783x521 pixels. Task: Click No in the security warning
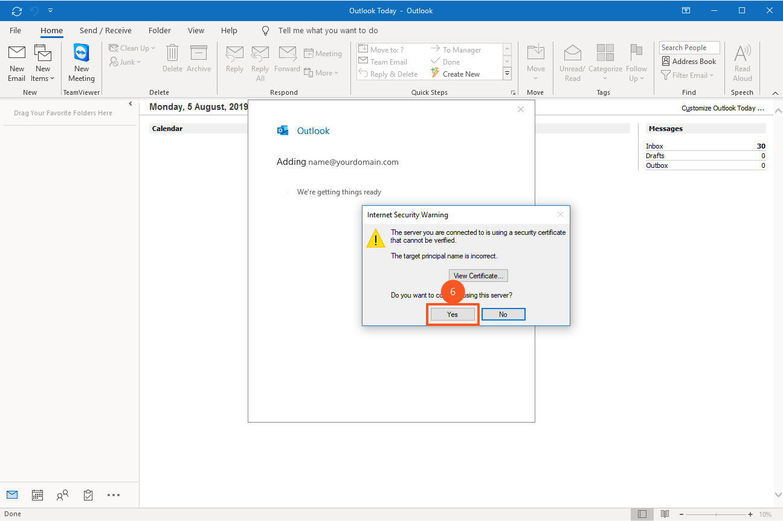click(503, 315)
